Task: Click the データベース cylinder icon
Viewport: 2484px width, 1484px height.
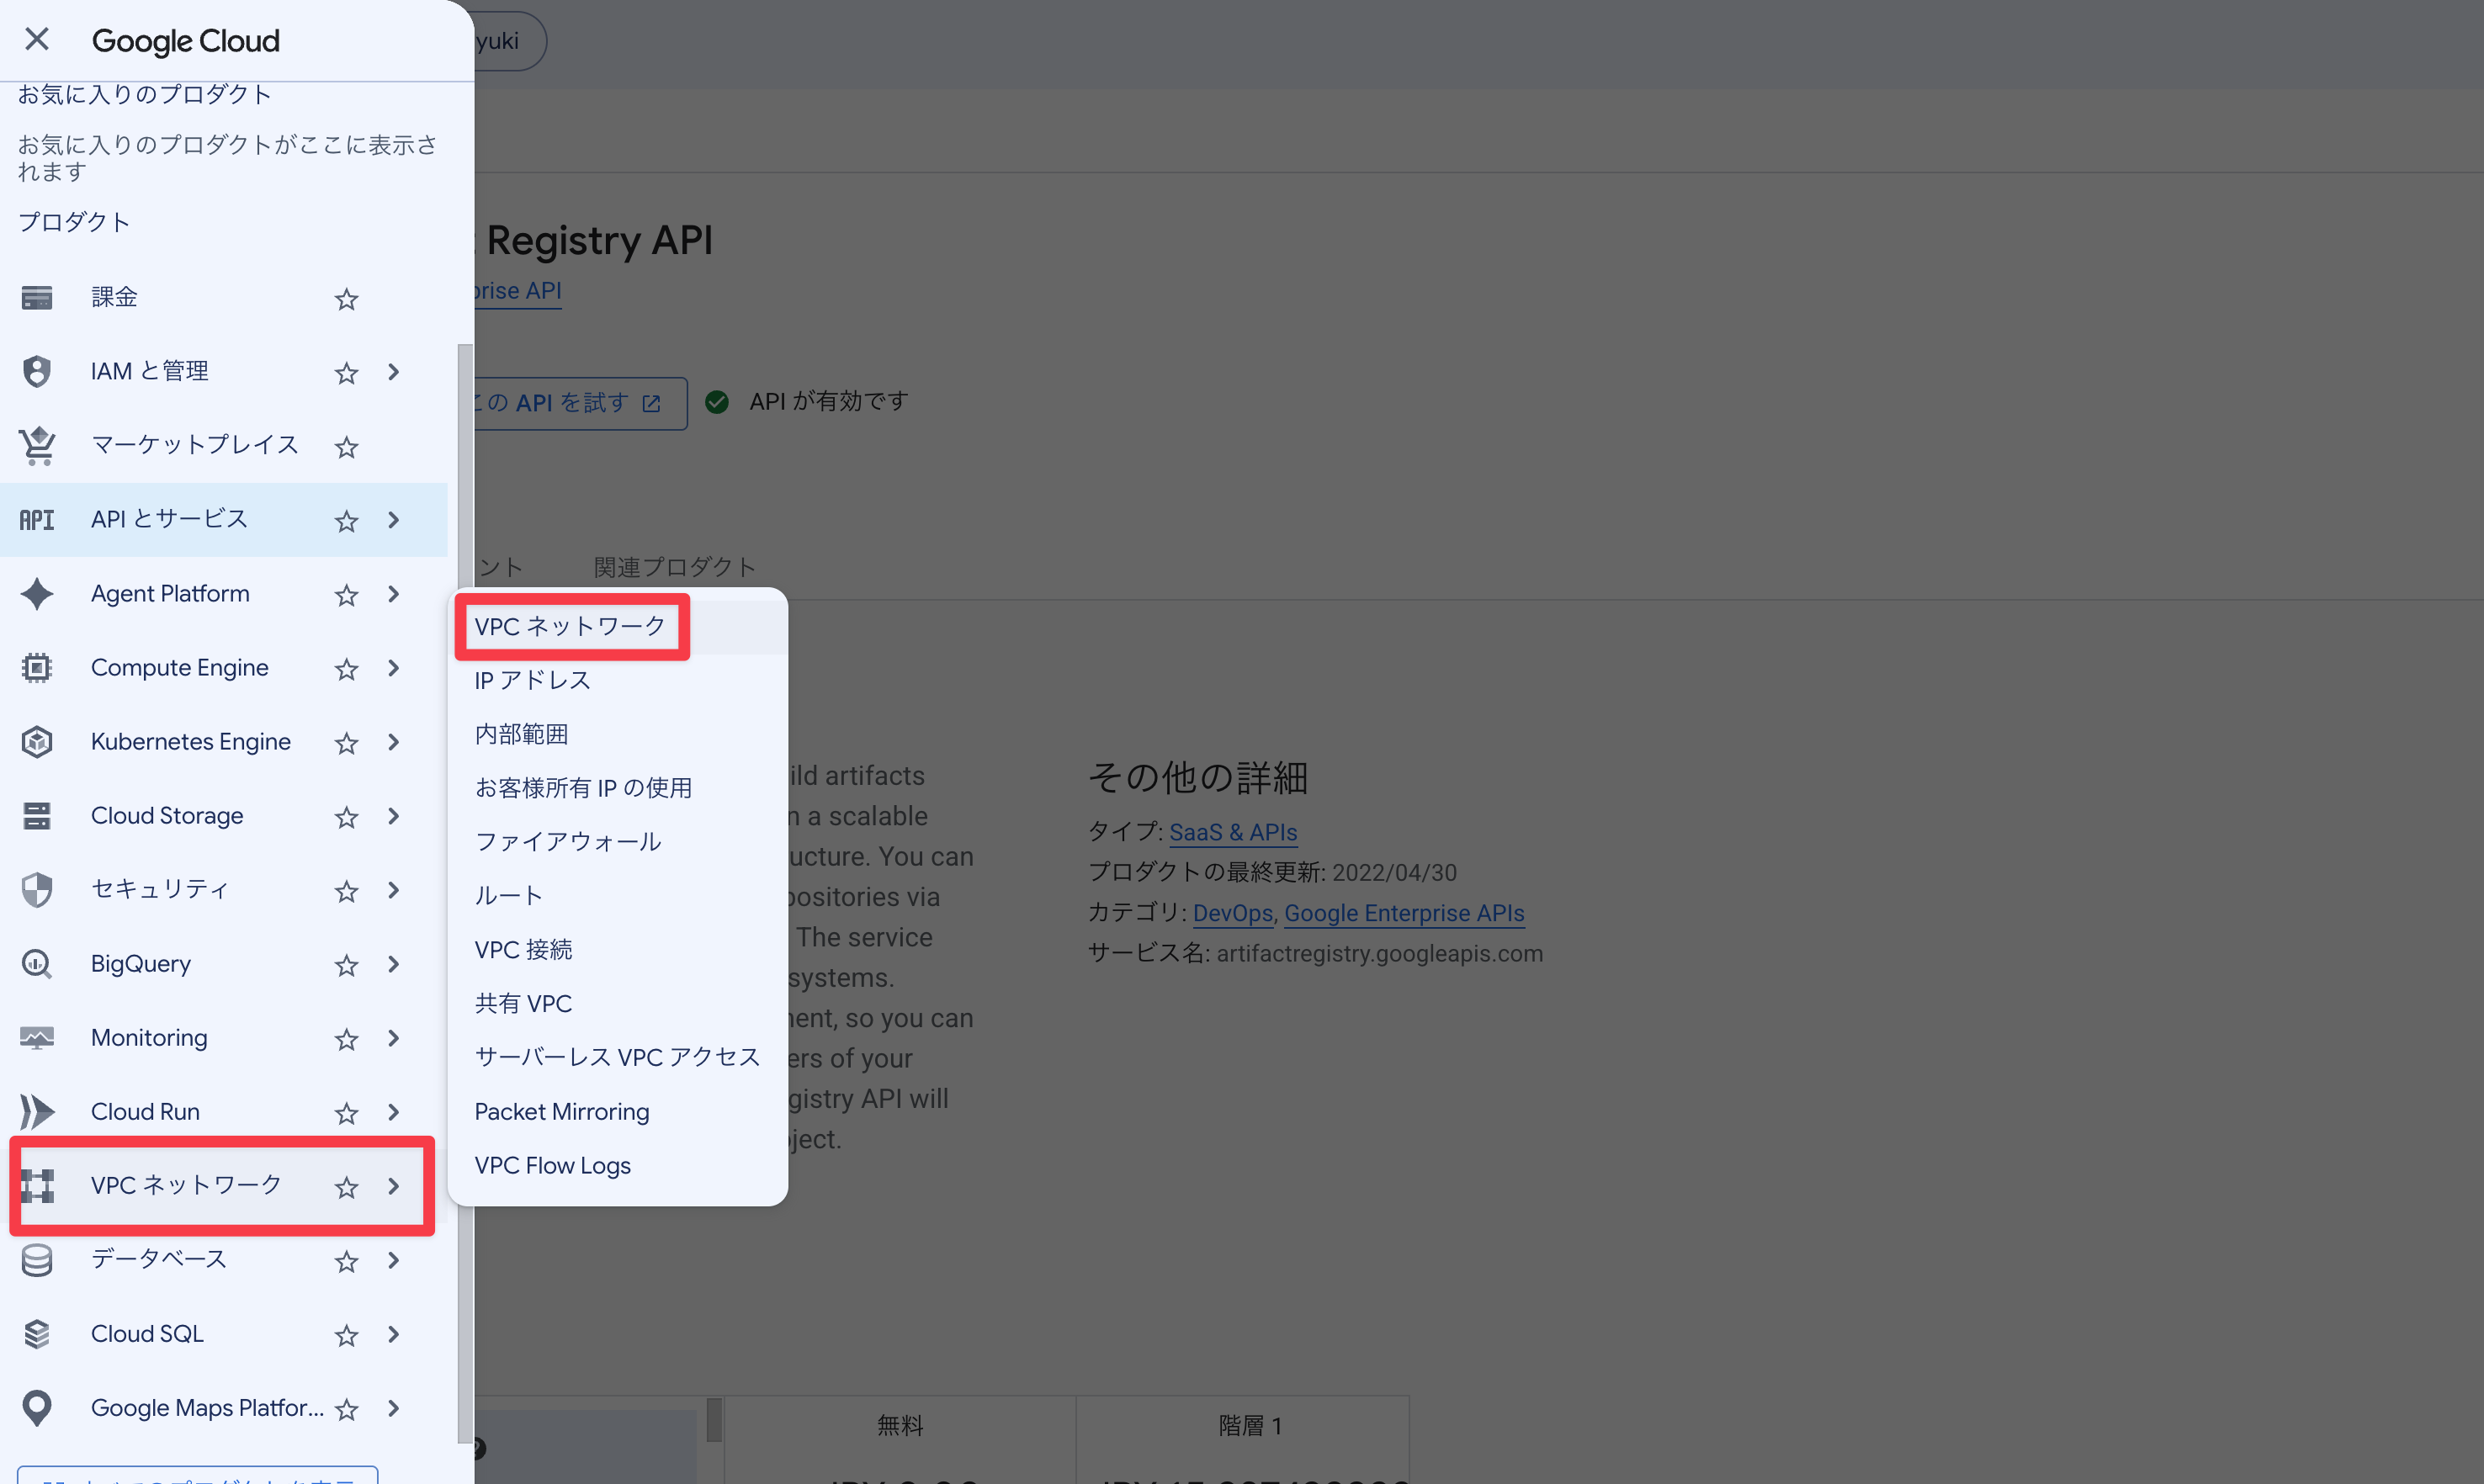Action: coord(37,1260)
